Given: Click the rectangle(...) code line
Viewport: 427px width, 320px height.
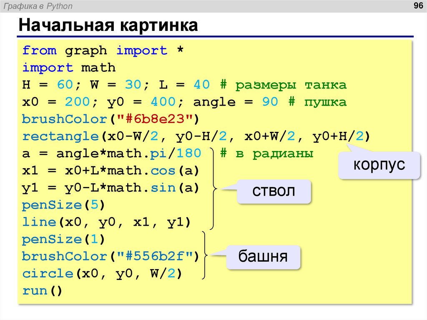Looking at the screenshot, I should coord(196,136).
